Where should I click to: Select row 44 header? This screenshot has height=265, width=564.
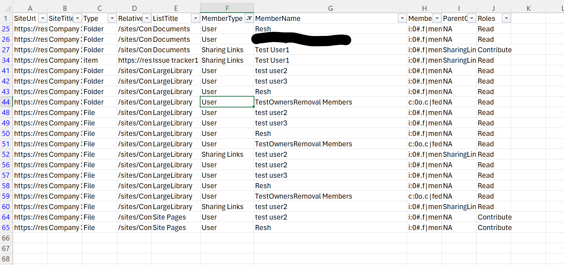[6, 102]
